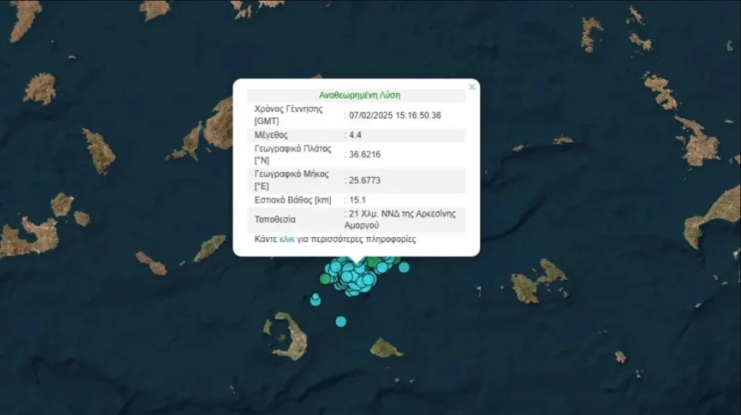This screenshot has width=741, height=415.
Task: Select the rightmost cyan earthquake marker
Action: pos(404,267)
